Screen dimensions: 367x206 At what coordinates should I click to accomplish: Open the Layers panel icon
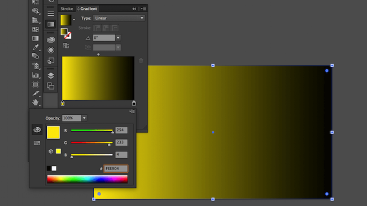coord(51,75)
